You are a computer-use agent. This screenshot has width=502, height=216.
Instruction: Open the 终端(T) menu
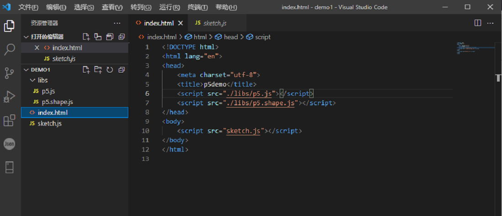pyautogui.click(x=198, y=7)
